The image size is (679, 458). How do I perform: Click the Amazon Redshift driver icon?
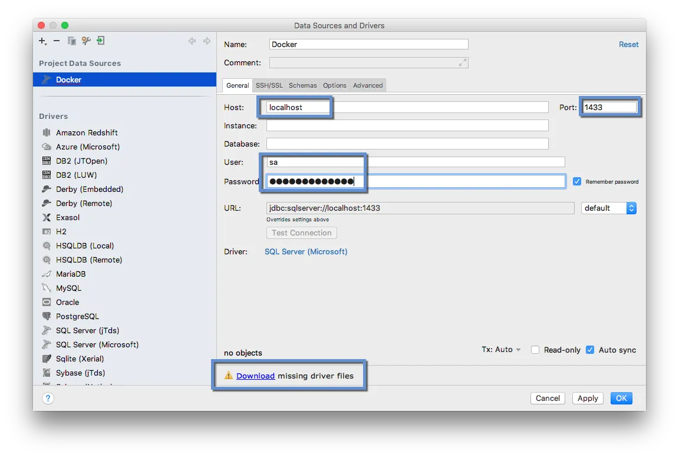click(47, 132)
